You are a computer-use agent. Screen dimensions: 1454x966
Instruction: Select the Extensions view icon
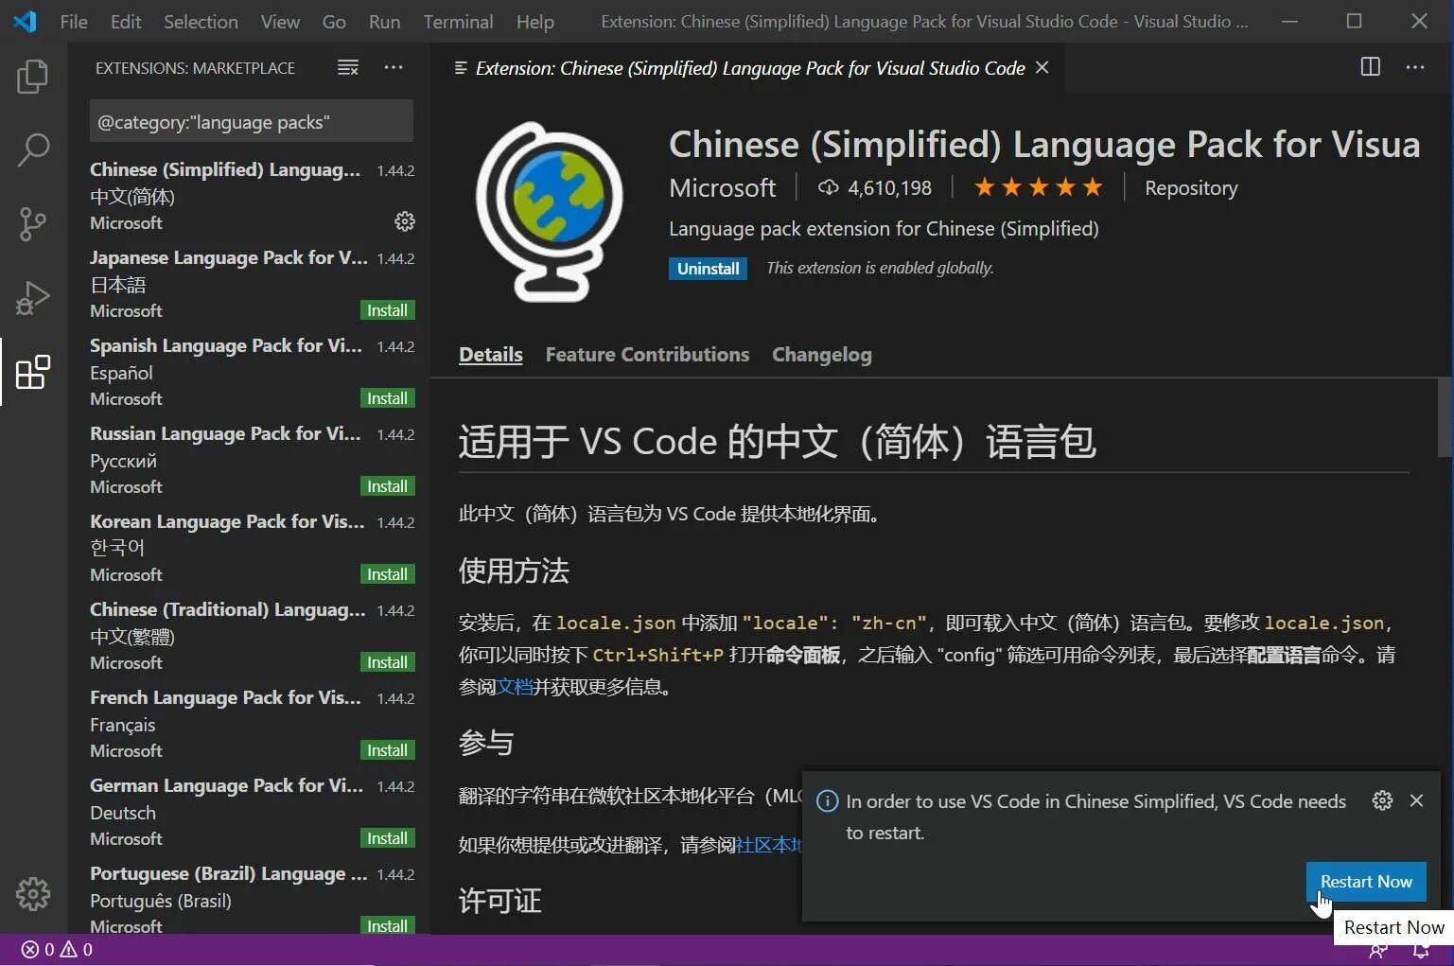click(x=33, y=372)
